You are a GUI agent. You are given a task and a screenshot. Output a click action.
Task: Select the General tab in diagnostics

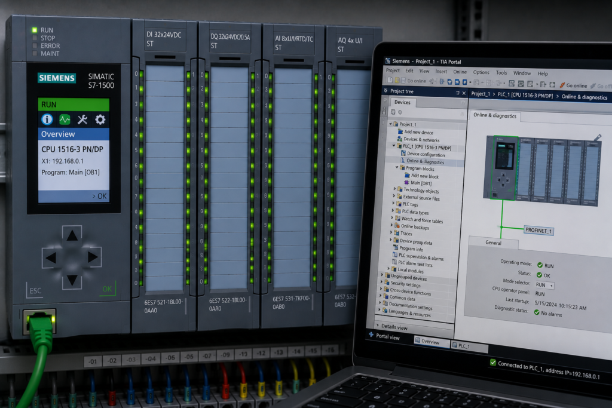493,243
